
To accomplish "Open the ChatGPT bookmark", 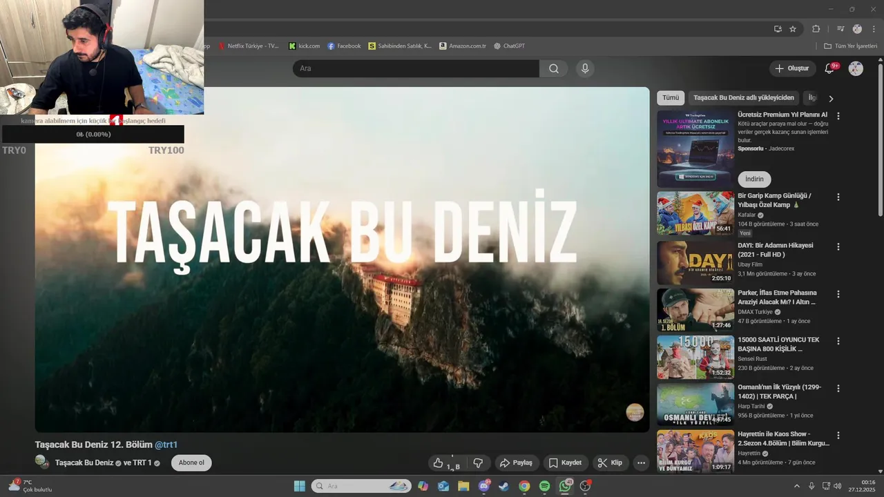I will point(509,46).
